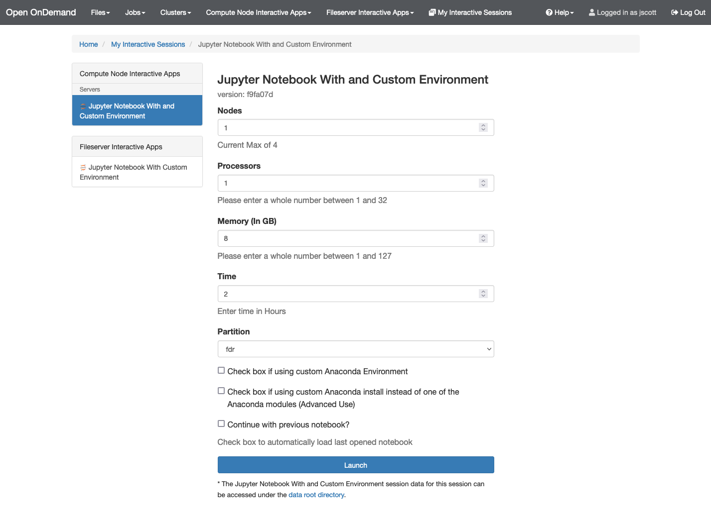Click the Processors field stepper arrows

tap(483, 183)
